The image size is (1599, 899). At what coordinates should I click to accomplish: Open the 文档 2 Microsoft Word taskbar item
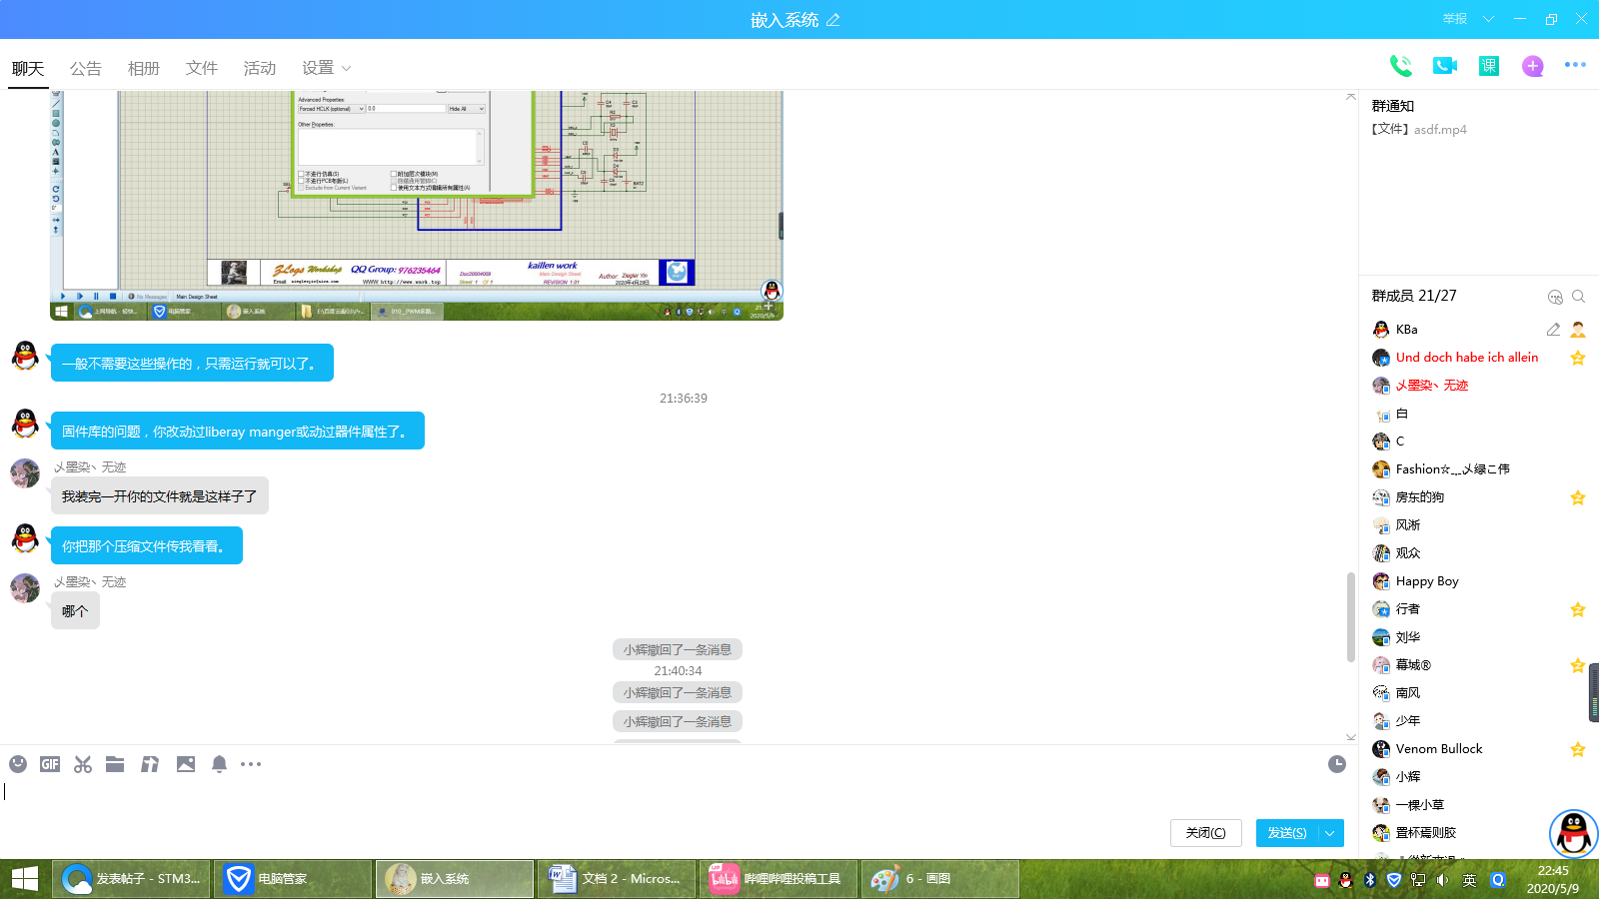tap(617, 879)
